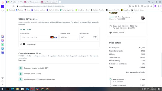Open the Opera main menu logo

point(3,3)
